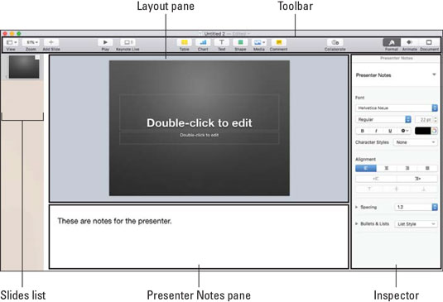Open the Zoom percentage dropdown
The height and width of the screenshot is (302, 443).
pyautogui.click(x=31, y=42)
